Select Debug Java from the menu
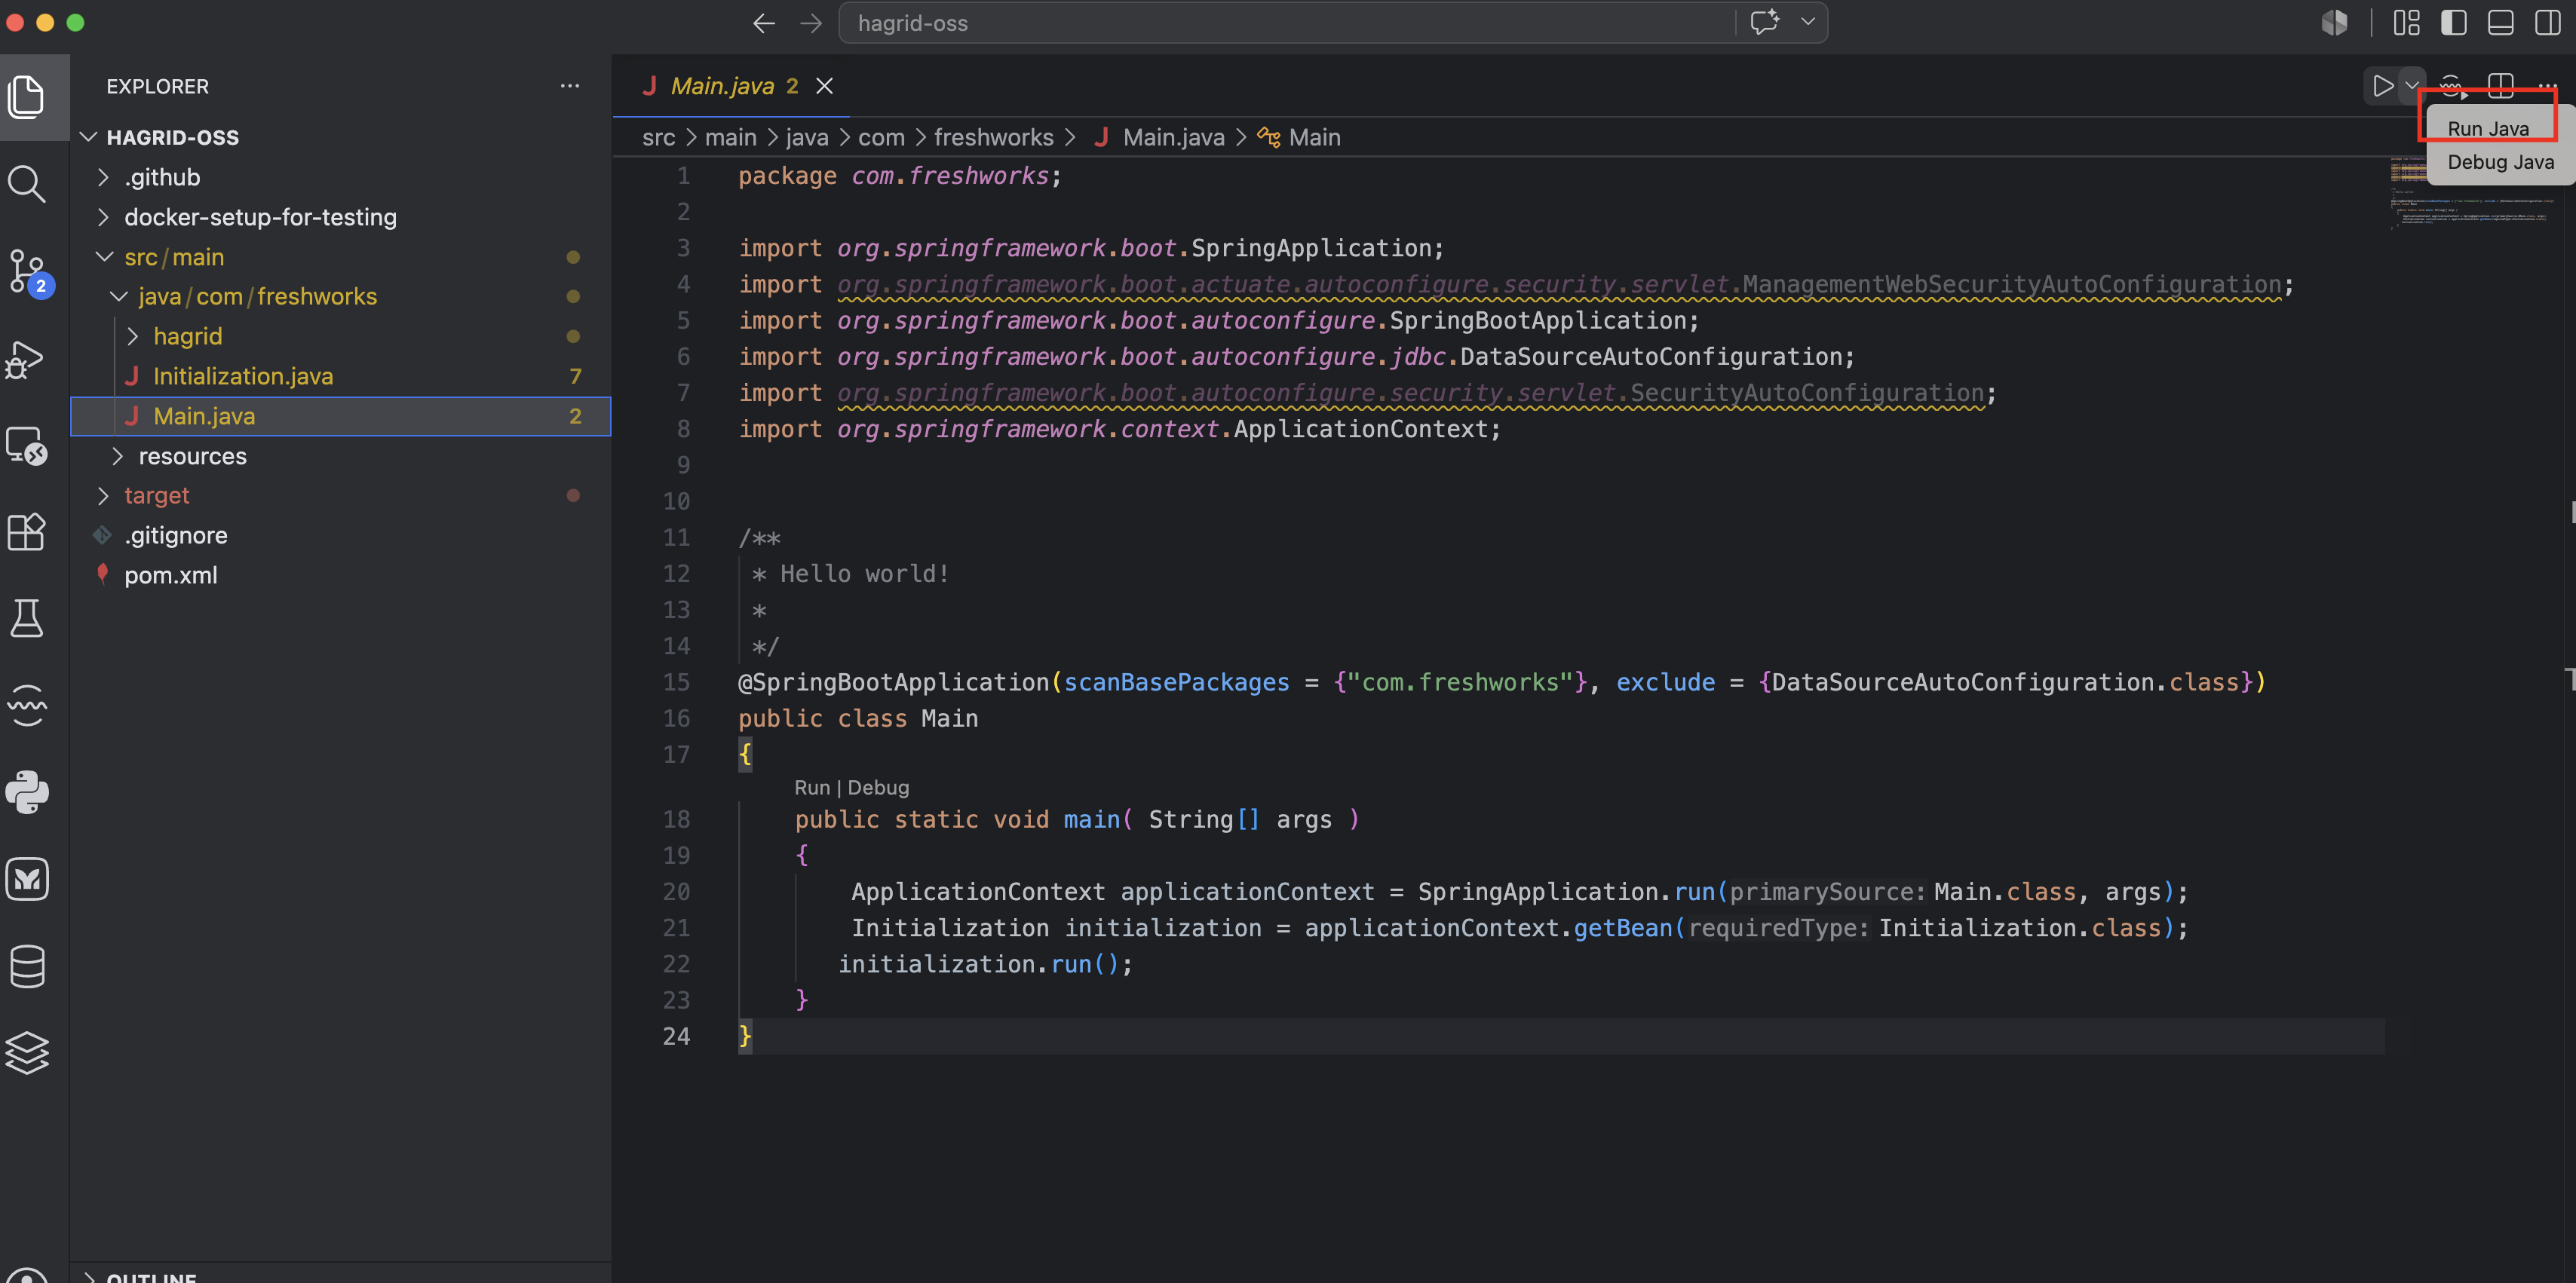Image resolution: width=2576 pixels, height=1283 pixels. (x=2500, y=162)
